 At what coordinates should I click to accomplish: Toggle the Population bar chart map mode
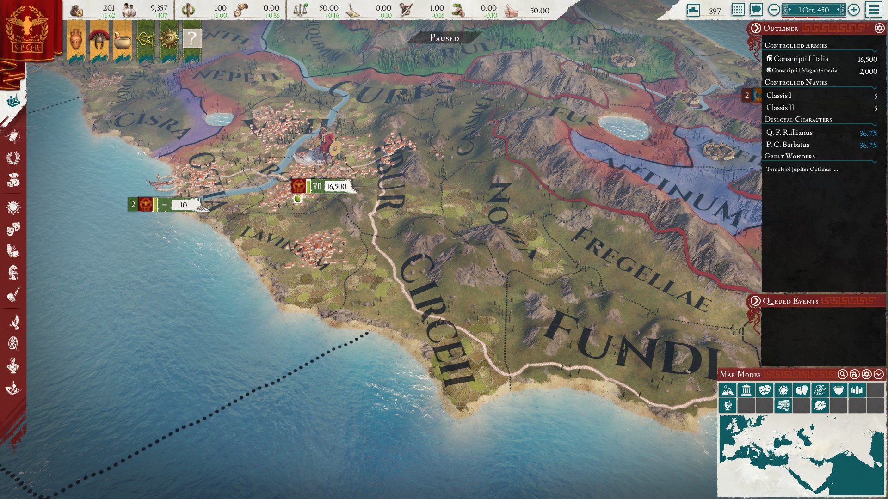(x=857, y=390)
